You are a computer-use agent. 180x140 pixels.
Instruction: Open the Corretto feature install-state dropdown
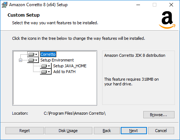click(x=33, y=54)
